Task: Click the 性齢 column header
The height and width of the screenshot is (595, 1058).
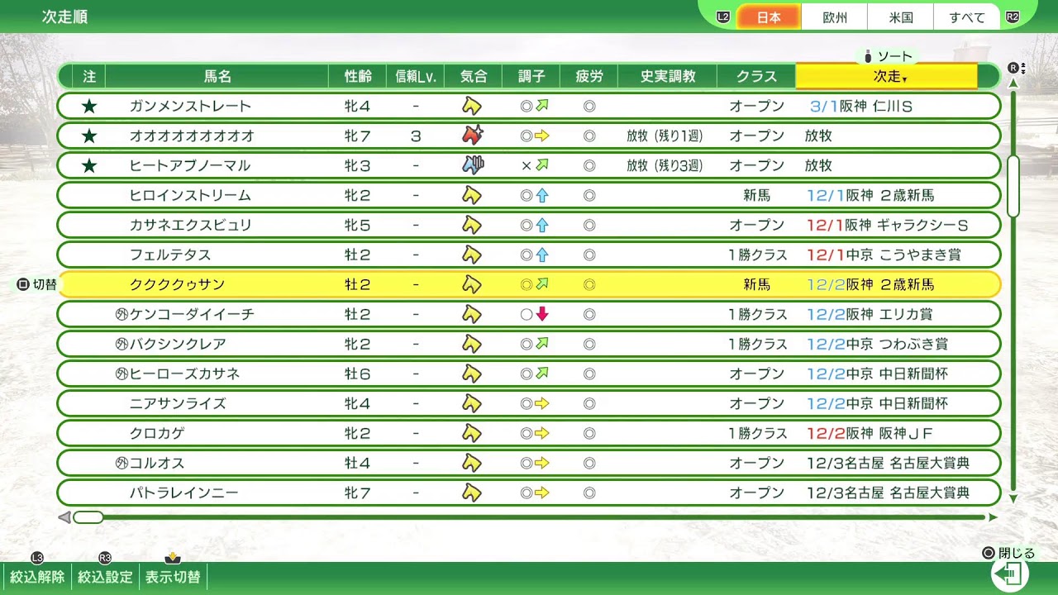Action: pyautogui.click(x=357, y=76)
